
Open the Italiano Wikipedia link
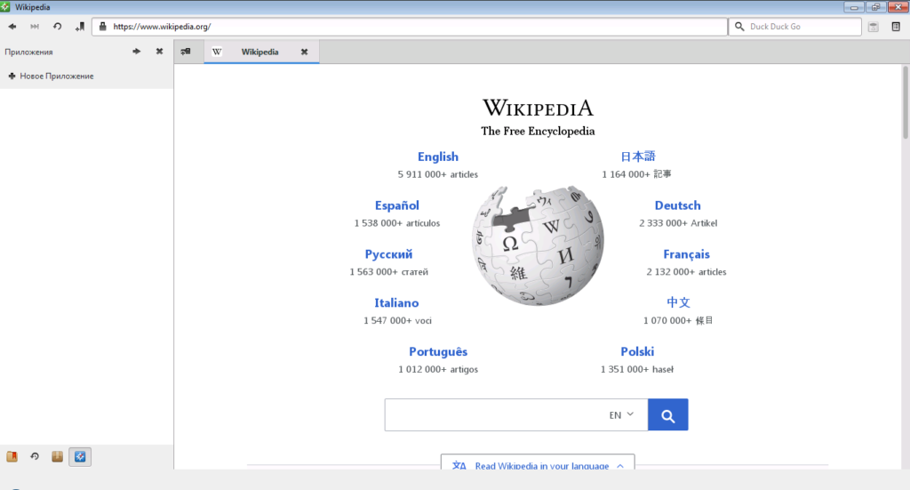[396, 303]
